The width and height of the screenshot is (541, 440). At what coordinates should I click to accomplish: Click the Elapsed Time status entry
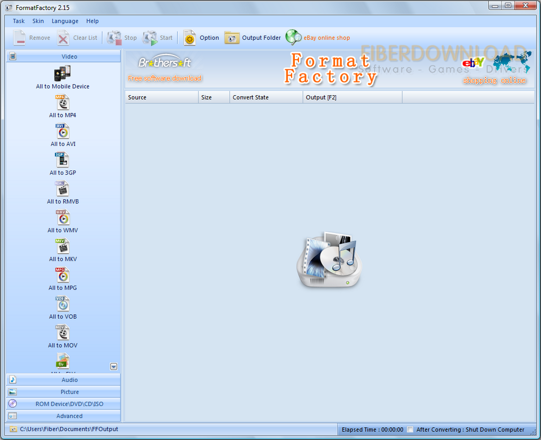pos(372,429)
